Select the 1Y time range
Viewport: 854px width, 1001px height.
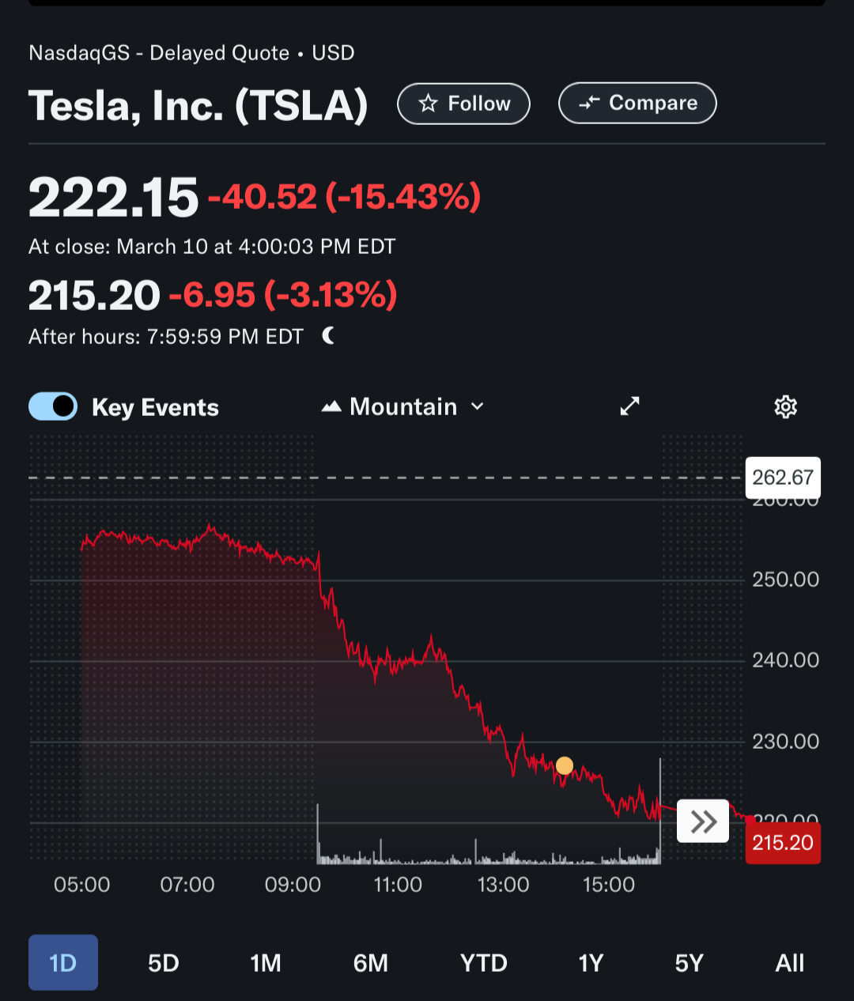(591, 963)
